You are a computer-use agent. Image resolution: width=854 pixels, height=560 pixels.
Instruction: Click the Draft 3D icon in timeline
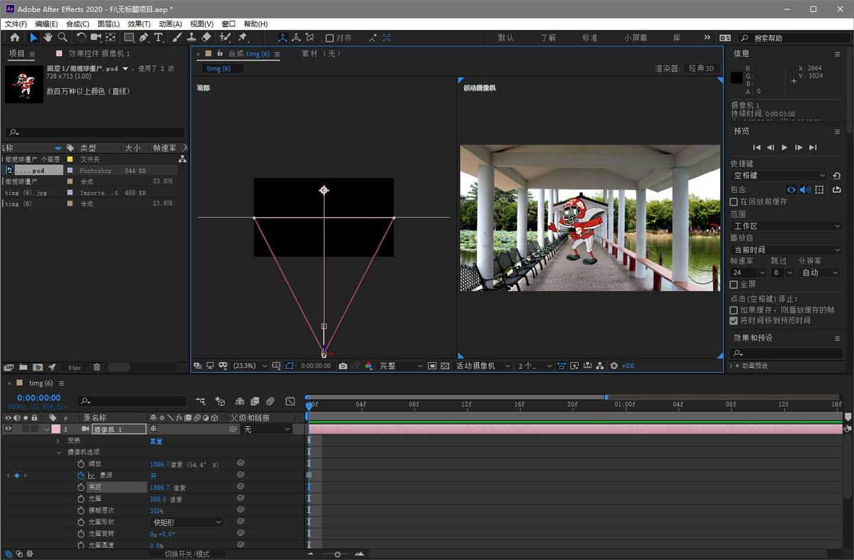[220, 401]
